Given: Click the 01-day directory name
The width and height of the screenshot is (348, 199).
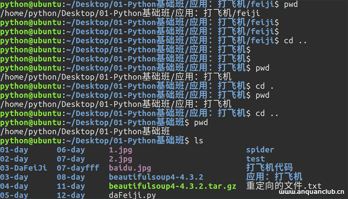Looking at the screenshot, I should (x=14, y=150).
